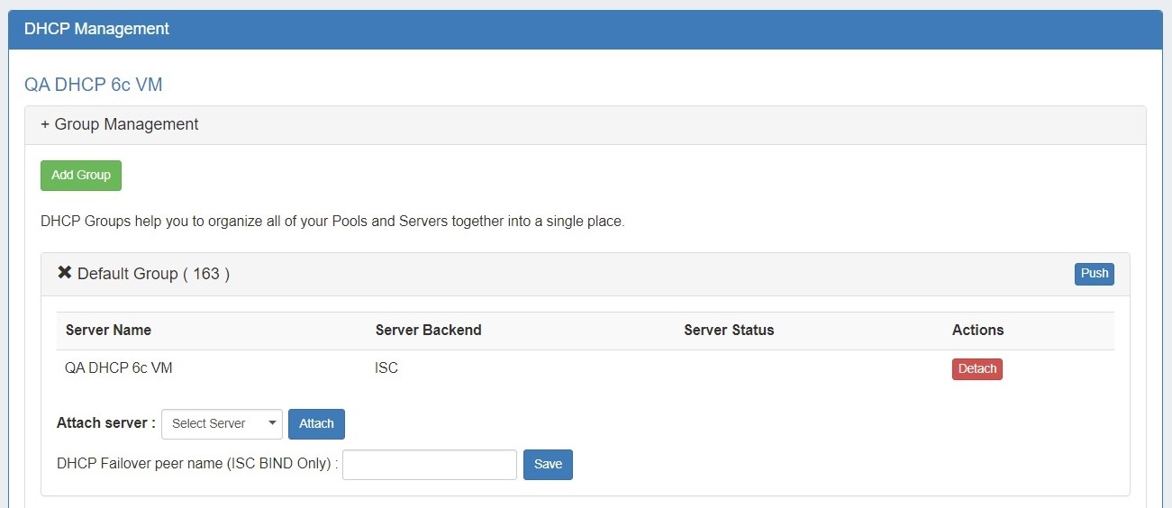This screenshot has height=508, width=1172.
Task: Click the Server Status column header
Action: [729, 331]
